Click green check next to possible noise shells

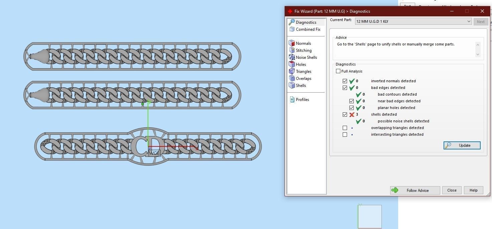359,121
